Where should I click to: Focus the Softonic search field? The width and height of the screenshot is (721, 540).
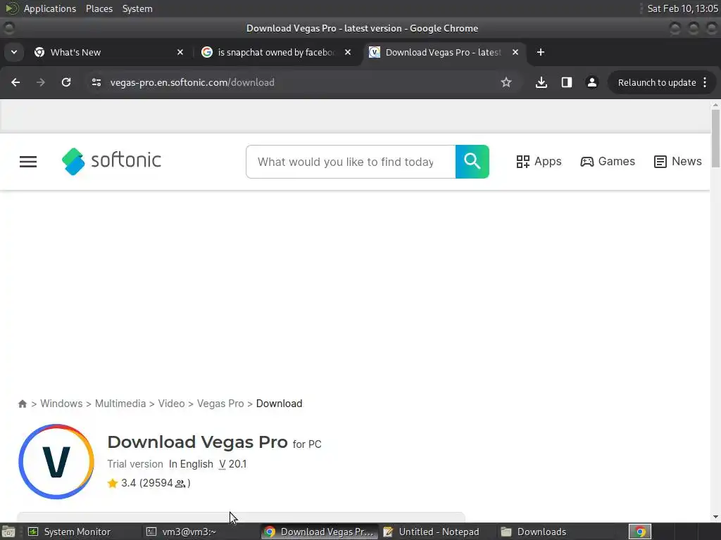[351, 162]
